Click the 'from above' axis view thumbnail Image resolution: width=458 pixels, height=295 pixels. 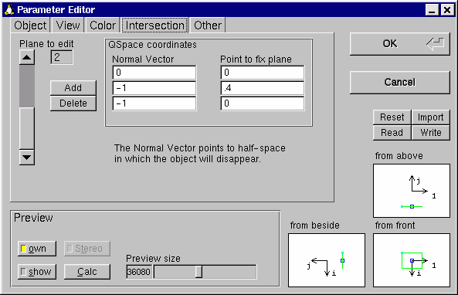pos(411,191)
